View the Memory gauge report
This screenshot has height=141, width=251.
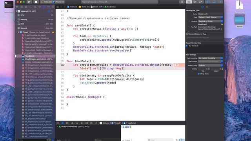click(x=35, y=20)
